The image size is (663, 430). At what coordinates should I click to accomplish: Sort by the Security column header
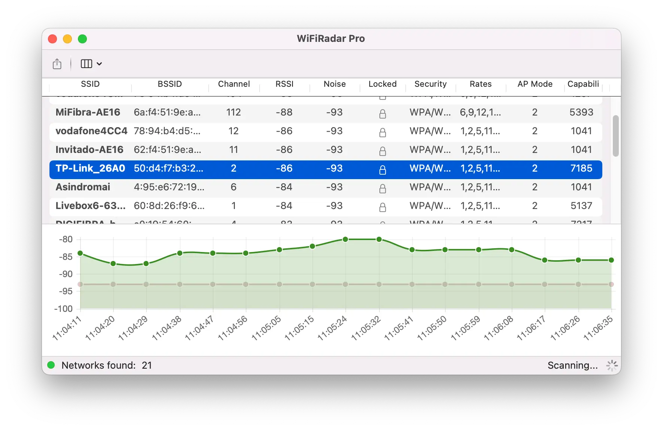tap(430, 84)
